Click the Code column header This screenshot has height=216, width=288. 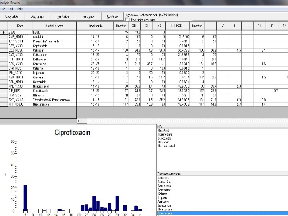[20, 26]
